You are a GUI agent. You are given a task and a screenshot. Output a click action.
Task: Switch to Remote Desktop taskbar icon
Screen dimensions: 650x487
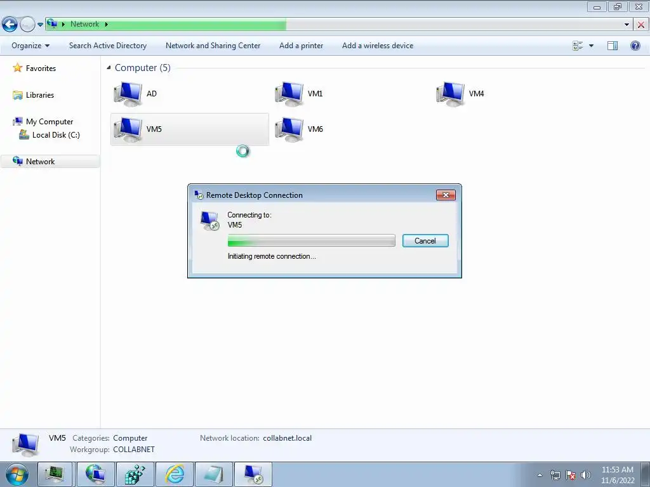253,474
